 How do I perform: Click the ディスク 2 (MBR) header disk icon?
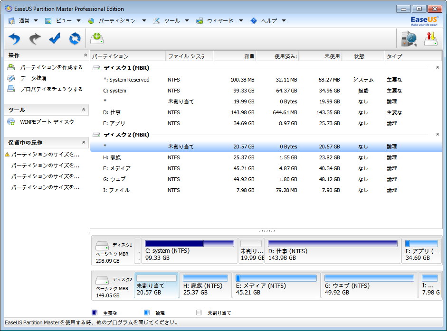pyautogui.click(x=96, y=135)
